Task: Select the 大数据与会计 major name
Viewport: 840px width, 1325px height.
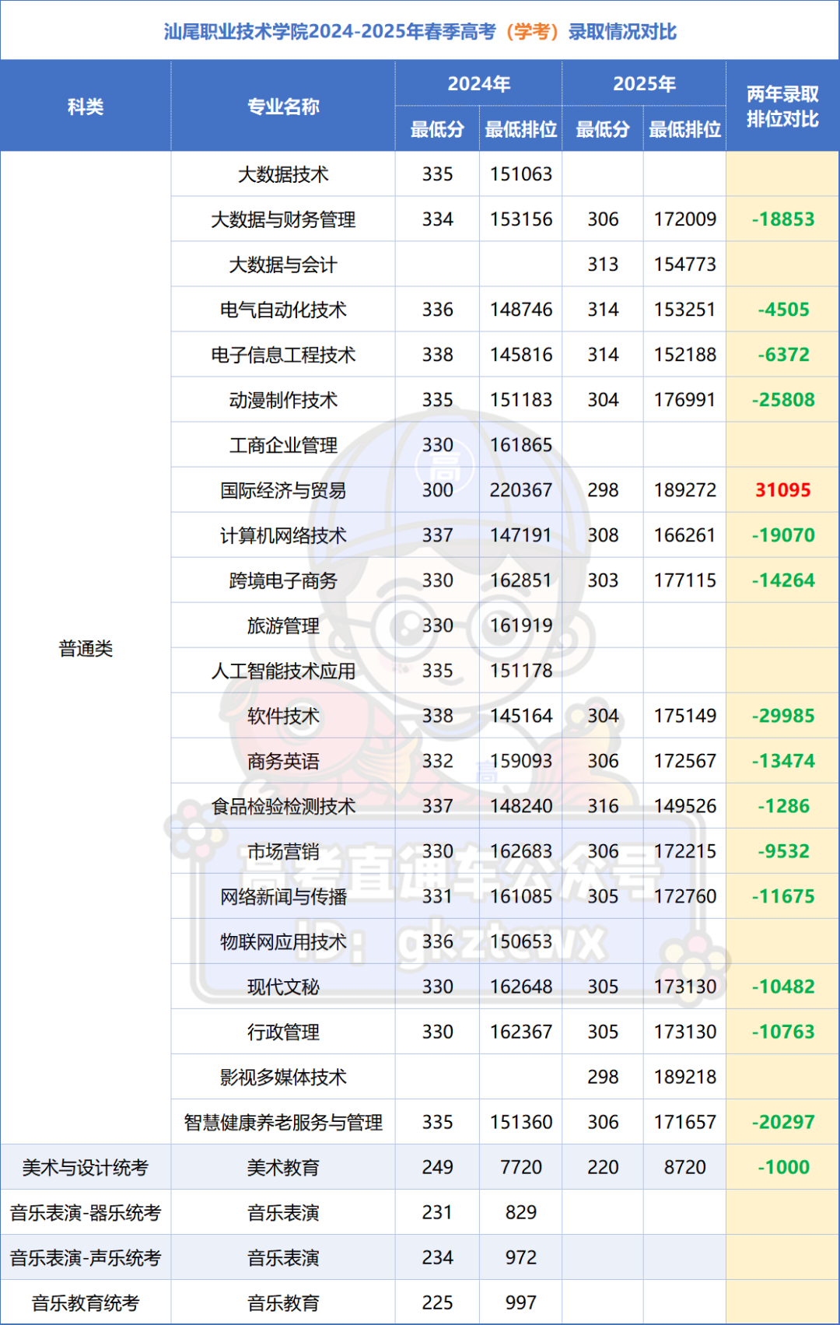Action: 283,265
